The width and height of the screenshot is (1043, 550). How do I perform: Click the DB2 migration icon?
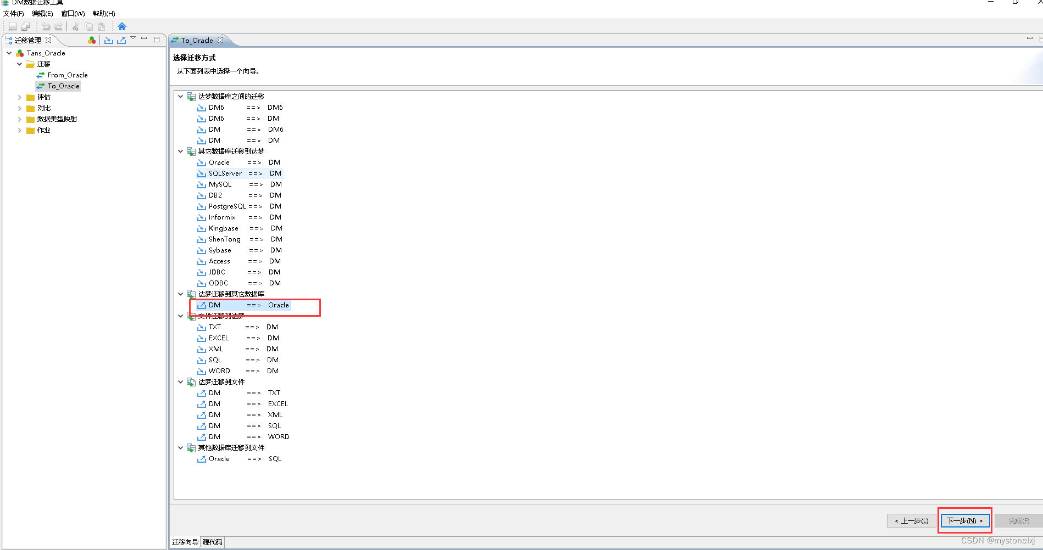tap(202, 195)
